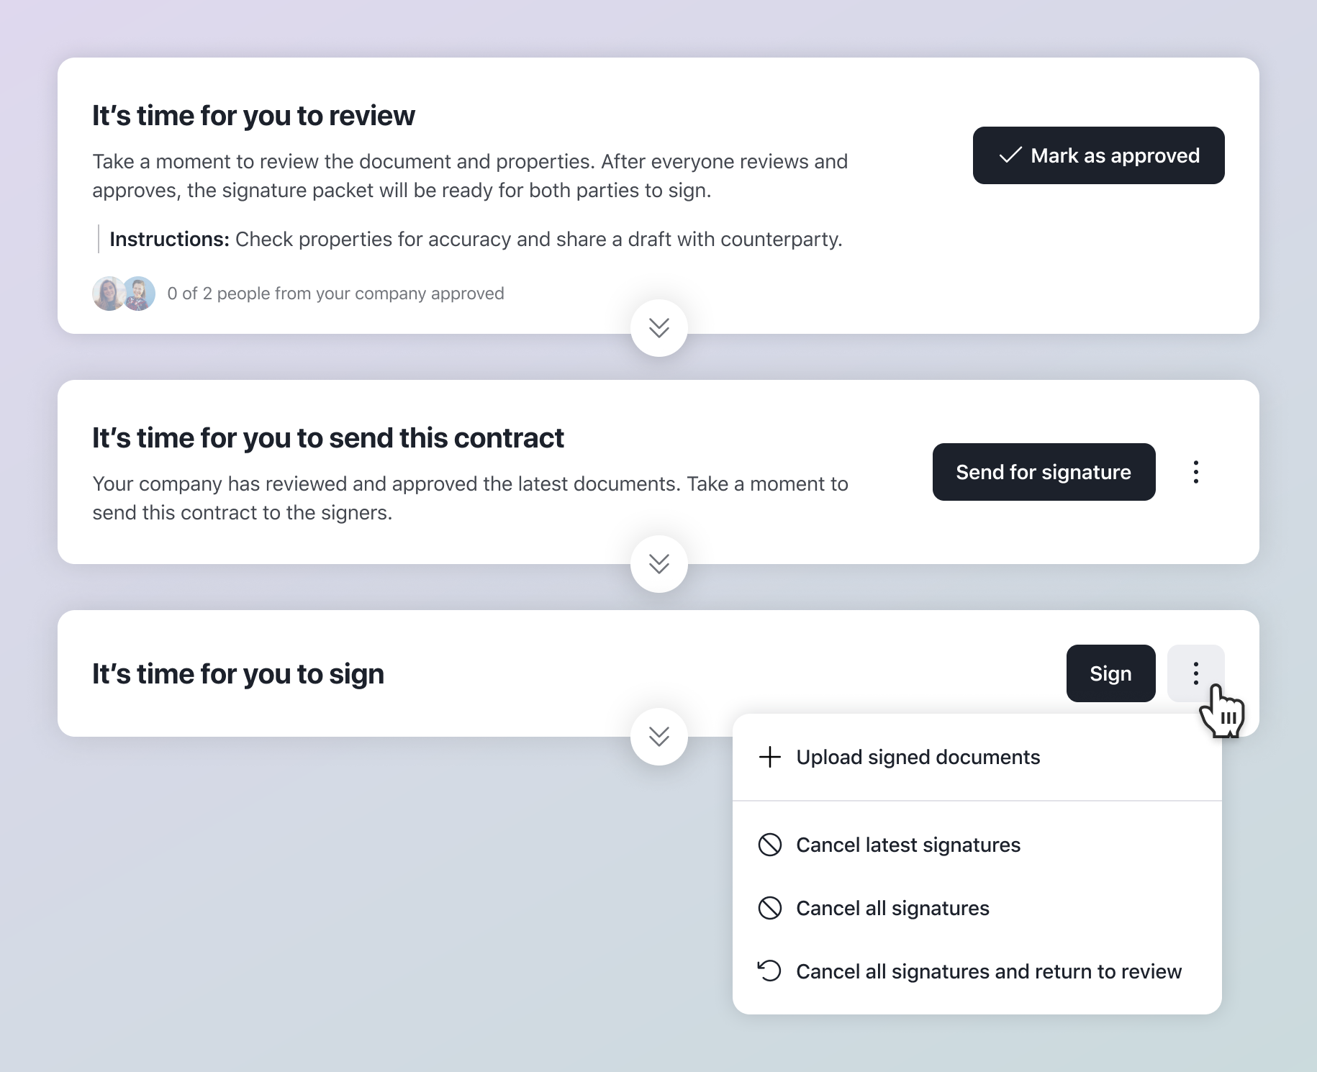Image resolution: width=1317 pixels, height=1072 pixels.
Task: Open three-dot menu beside Send for signature
Action: coord(1195,472)
